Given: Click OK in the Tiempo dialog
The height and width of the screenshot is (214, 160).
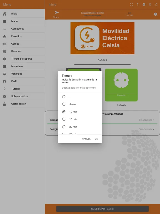Looking at the screenshot, I should point(96,139).
